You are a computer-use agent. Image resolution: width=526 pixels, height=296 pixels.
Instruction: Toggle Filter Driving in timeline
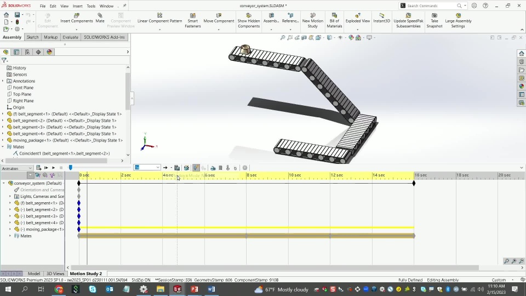[x=45, y=175]
